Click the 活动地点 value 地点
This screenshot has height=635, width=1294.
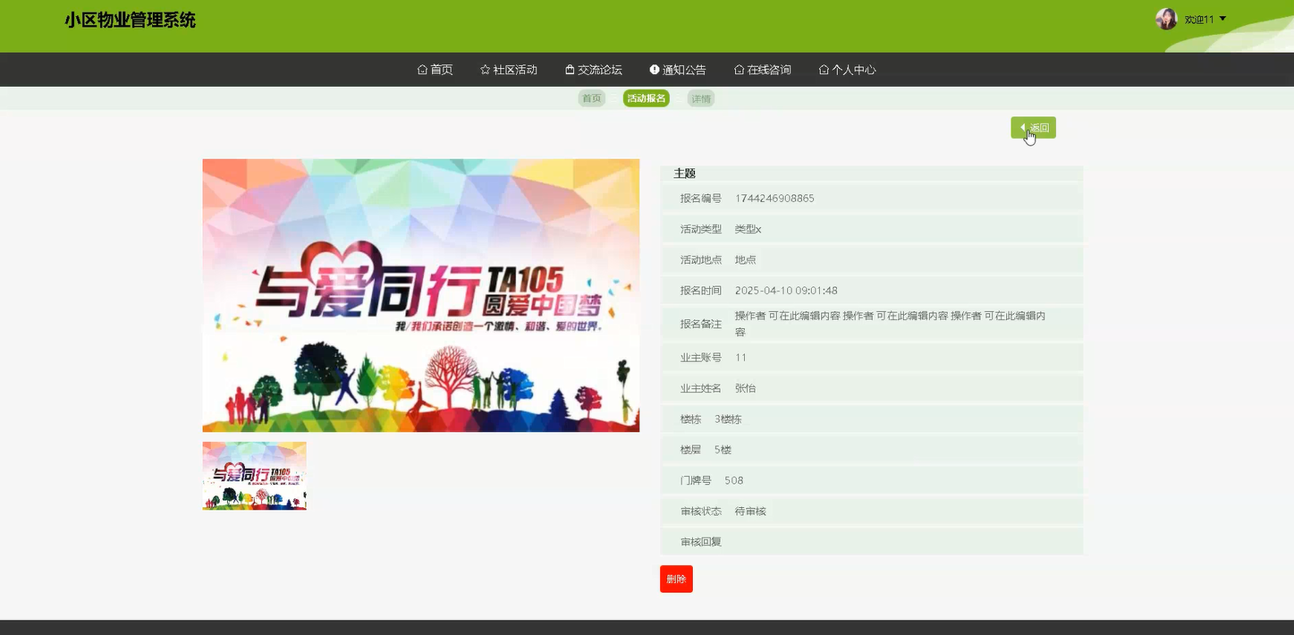746,259
